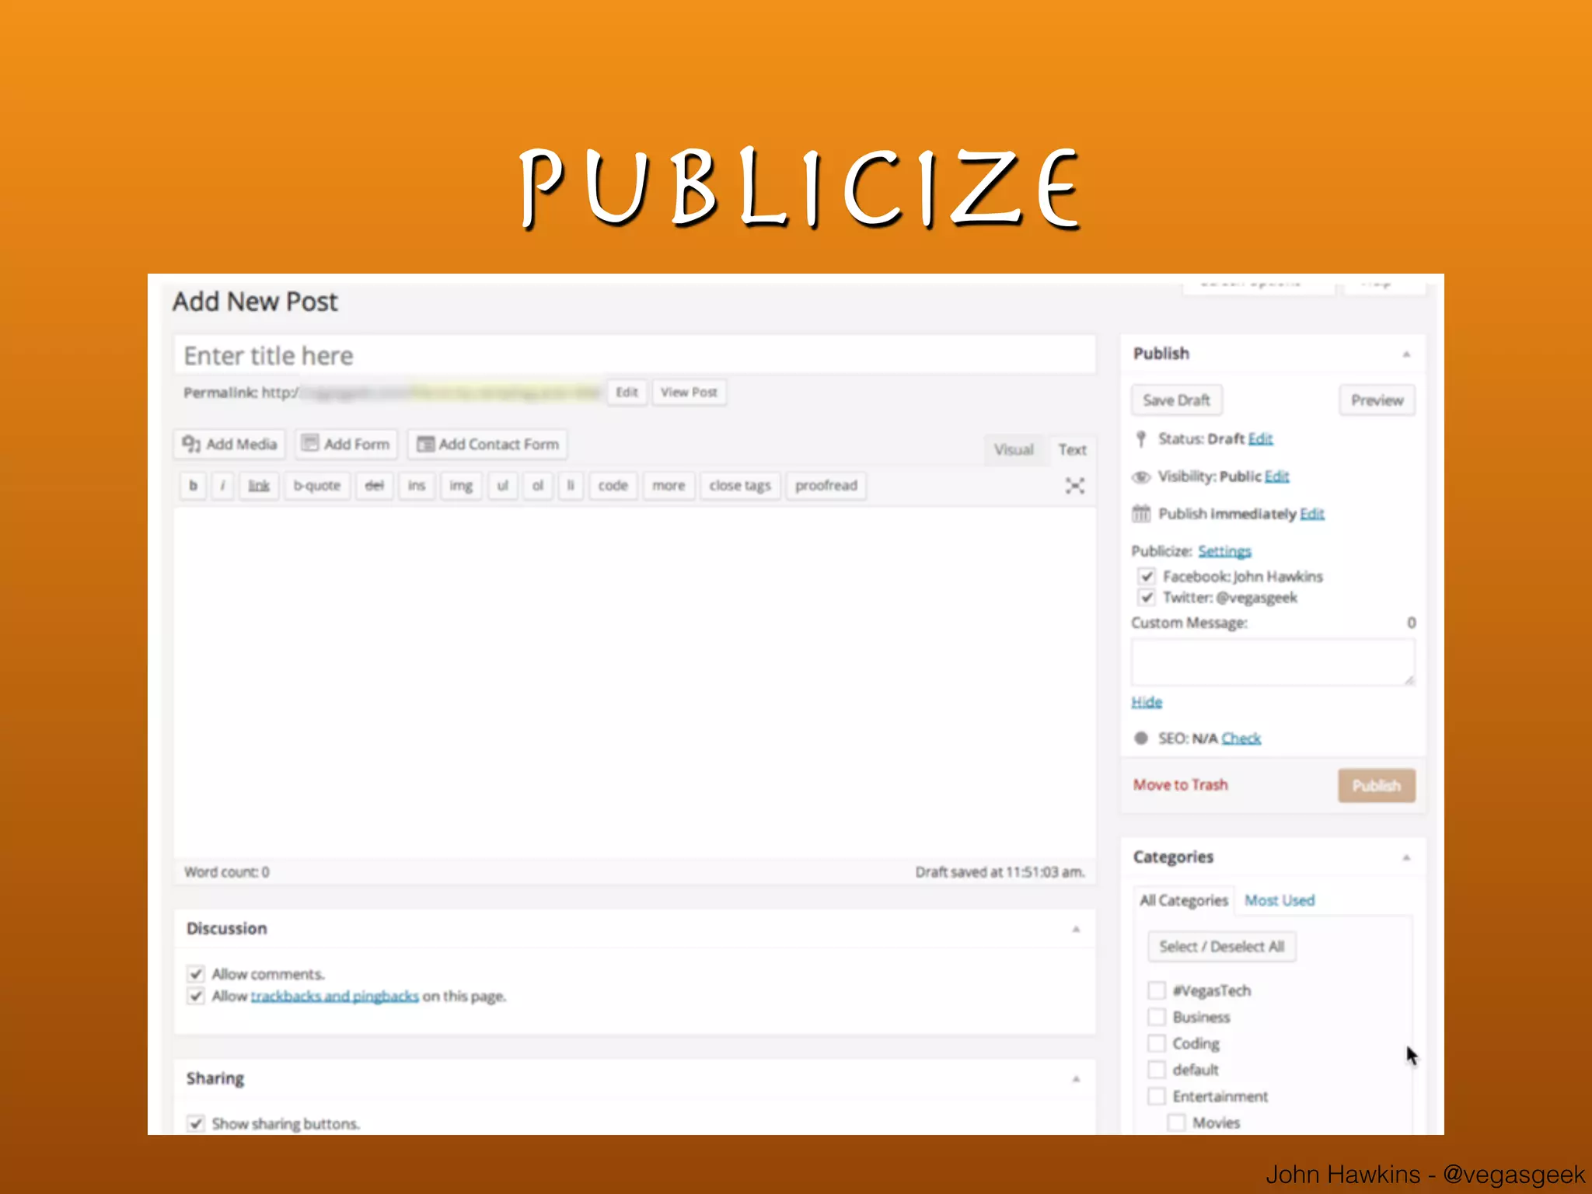This screenshot has width=1592, height=1194.
Task: Click the Add Contact Form button
Action: (x=488, y=444)
